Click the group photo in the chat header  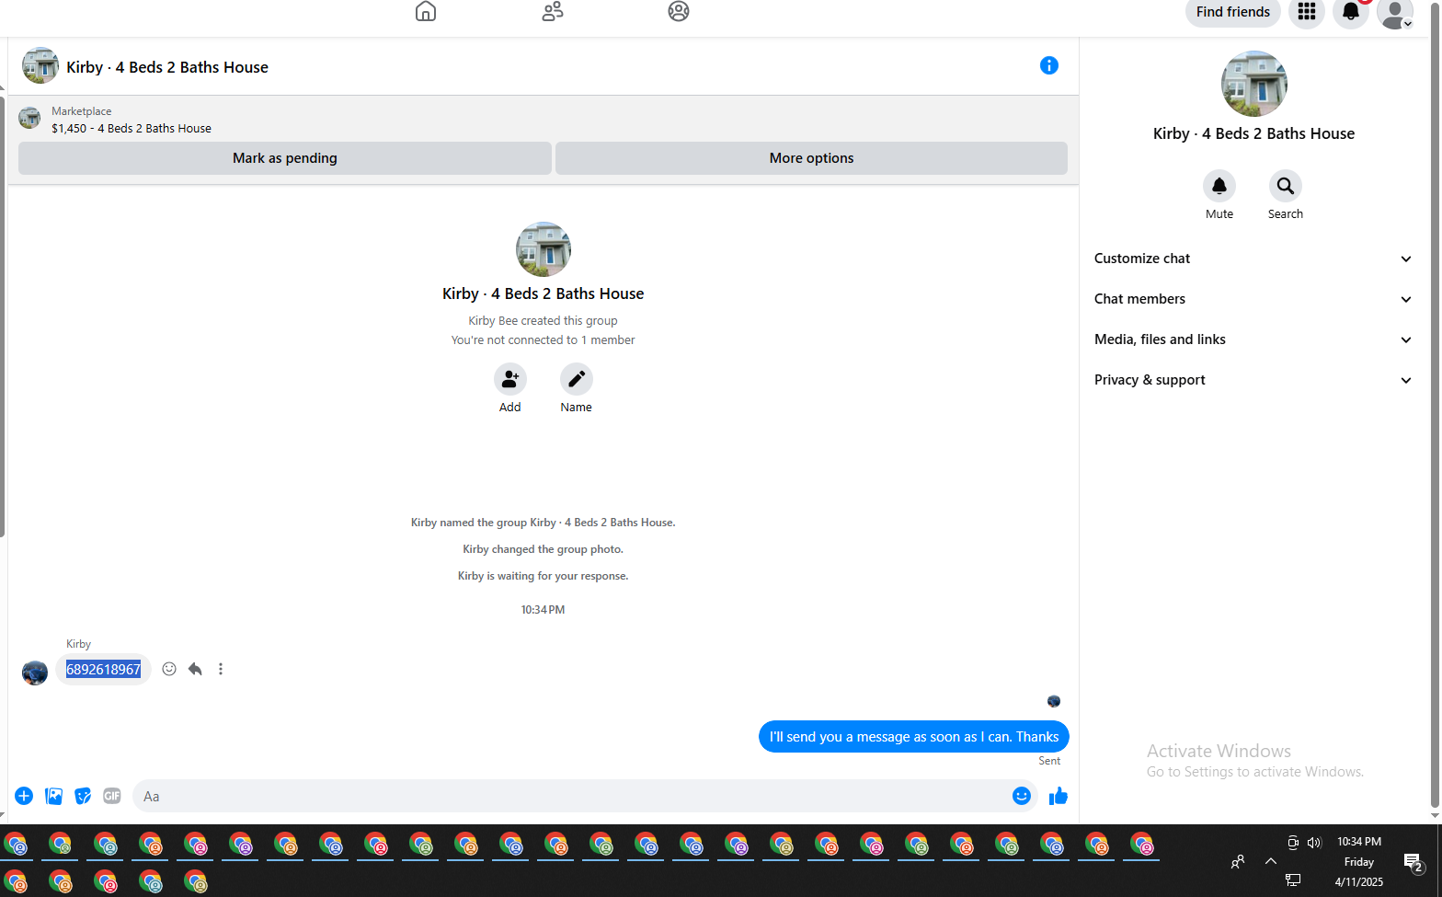pos(40,66)
